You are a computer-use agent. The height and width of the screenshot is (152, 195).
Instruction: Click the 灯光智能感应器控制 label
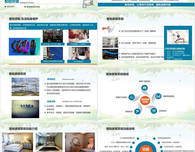pyautogui.click(x=127, y=138)
